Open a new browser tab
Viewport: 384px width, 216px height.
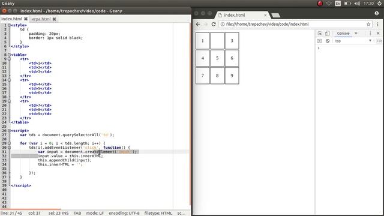pyautogui.click(x=276, y=16)
